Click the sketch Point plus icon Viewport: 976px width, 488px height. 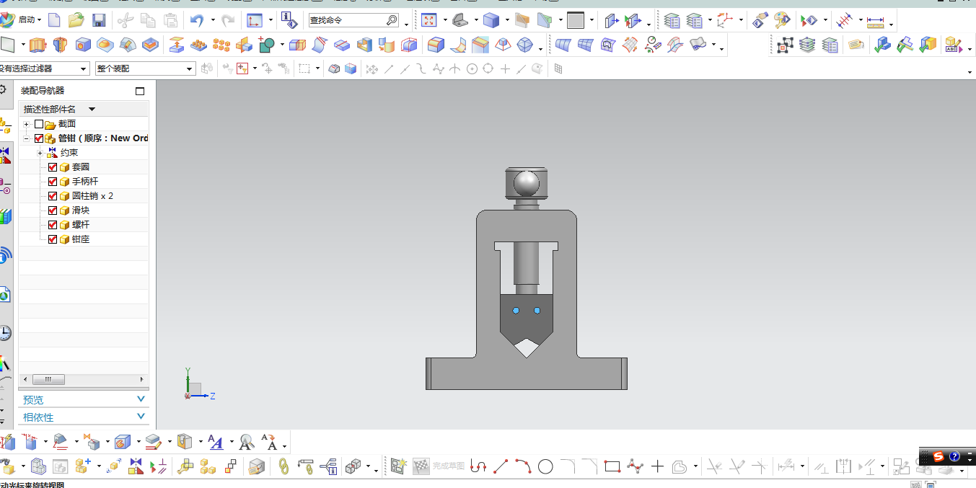click(657, 466)
